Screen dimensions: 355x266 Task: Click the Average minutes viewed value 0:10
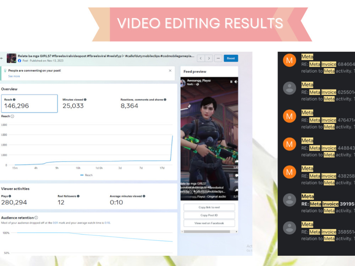pos(116,202)
